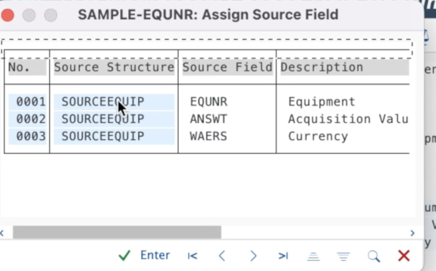Click the sort descending icon
The height and width of the screenshot is (271, 436).
click(x=343, y=256)
